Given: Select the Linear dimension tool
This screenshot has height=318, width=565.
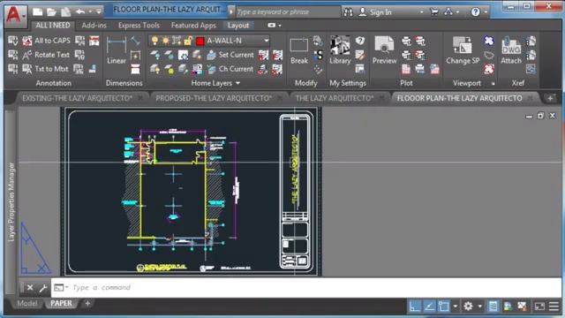Looking at the screenshot, I should tap(117, 50).
